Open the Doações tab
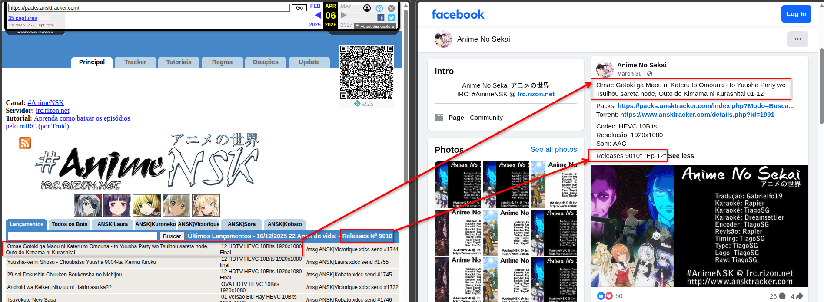The height and width of the screenshot is (302, 824). point(266,62)
